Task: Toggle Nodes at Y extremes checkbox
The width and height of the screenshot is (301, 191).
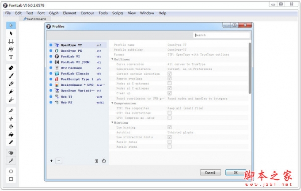Action: pyautogui.click(x=170, y=88)
